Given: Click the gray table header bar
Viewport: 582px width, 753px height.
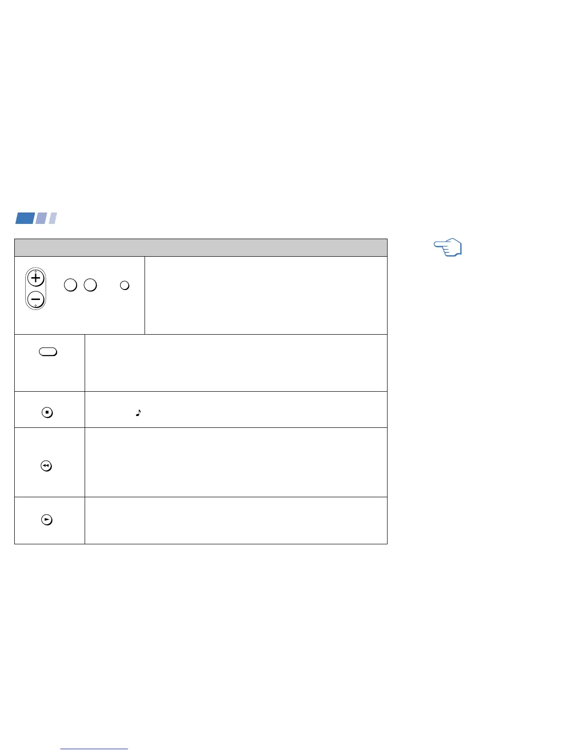Looking at the screenshot, I should [201, 248].
